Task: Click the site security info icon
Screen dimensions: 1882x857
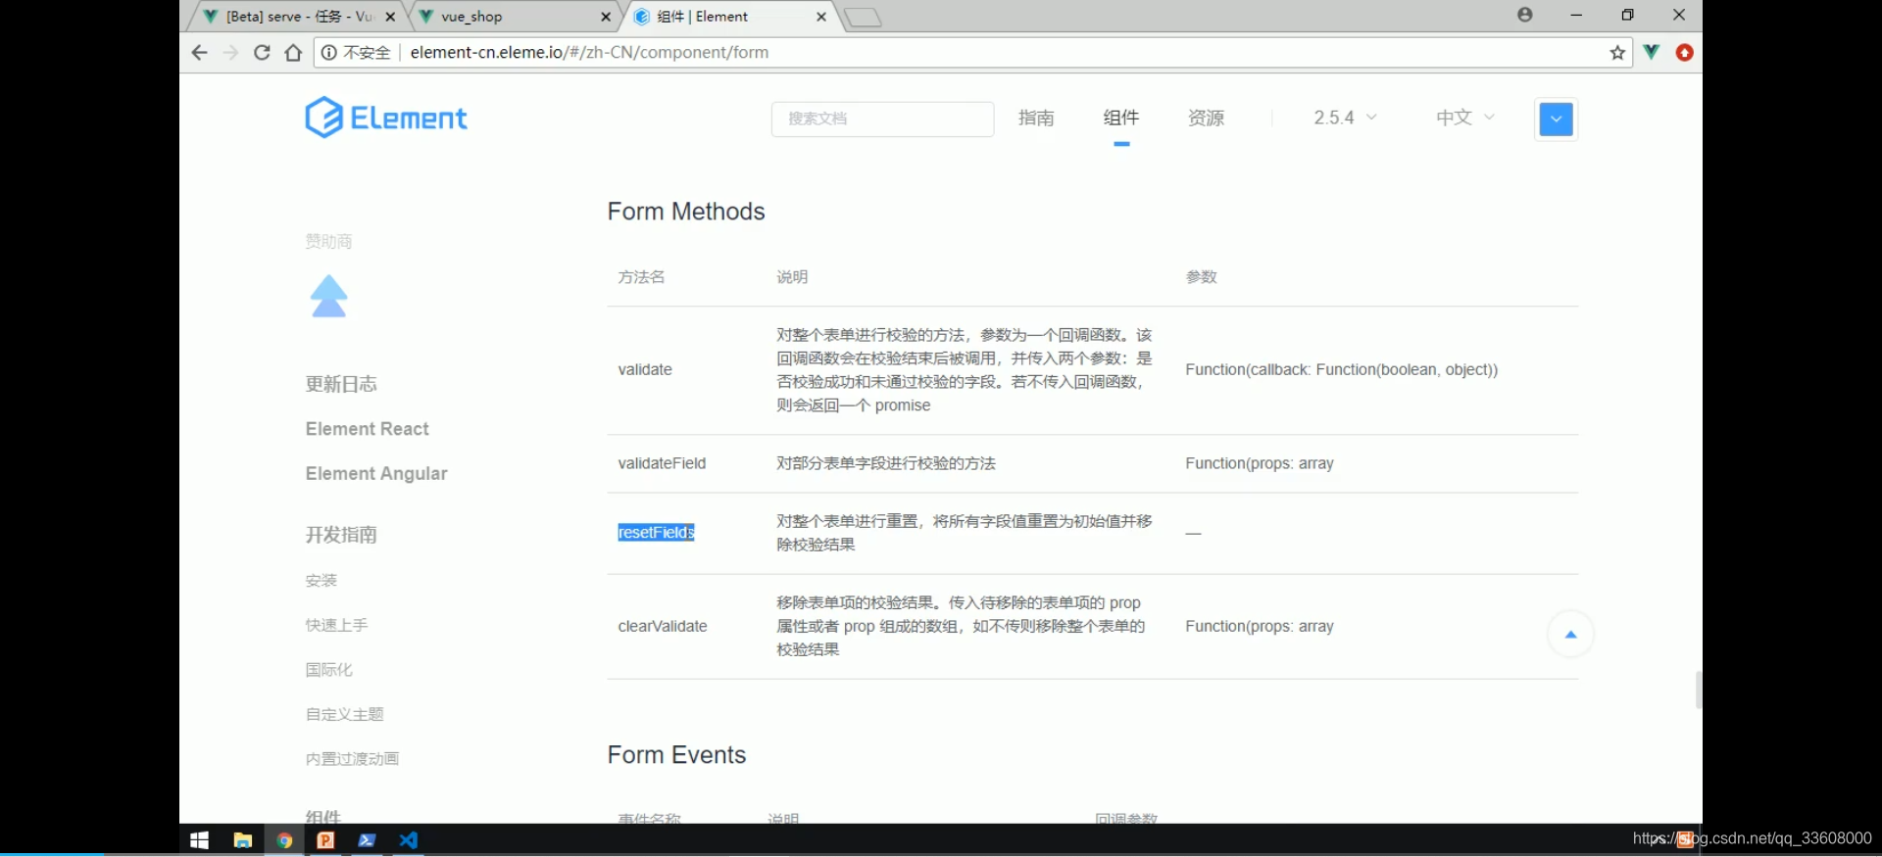Action: pos(329,53)
